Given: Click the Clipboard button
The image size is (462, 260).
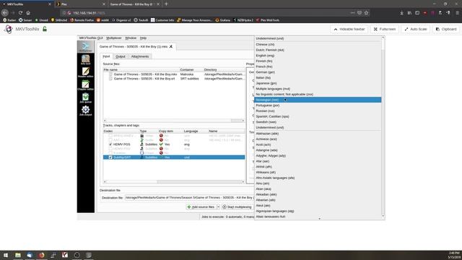Looking at the screenshot, I should pos(446,29).
